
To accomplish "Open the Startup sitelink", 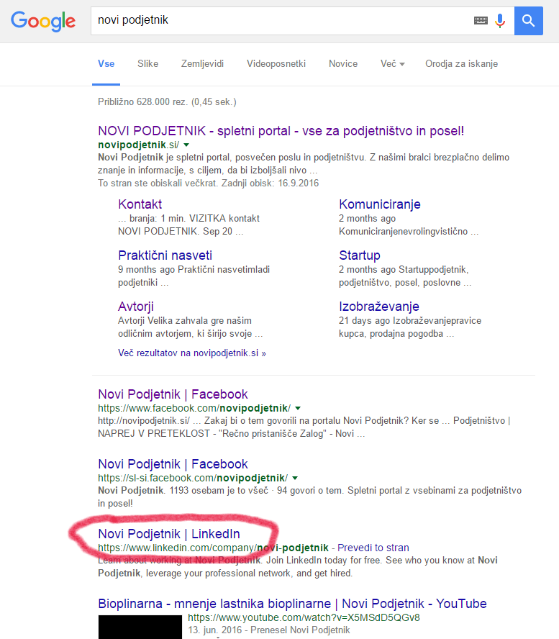I will pos(360,255).
